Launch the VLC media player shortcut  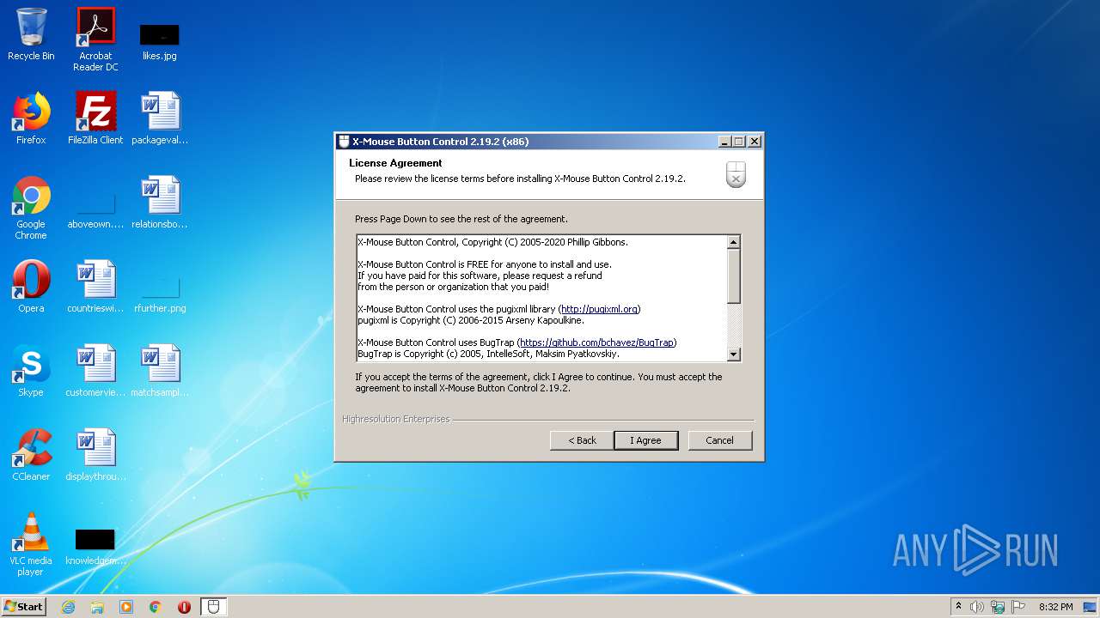[31, 545]
